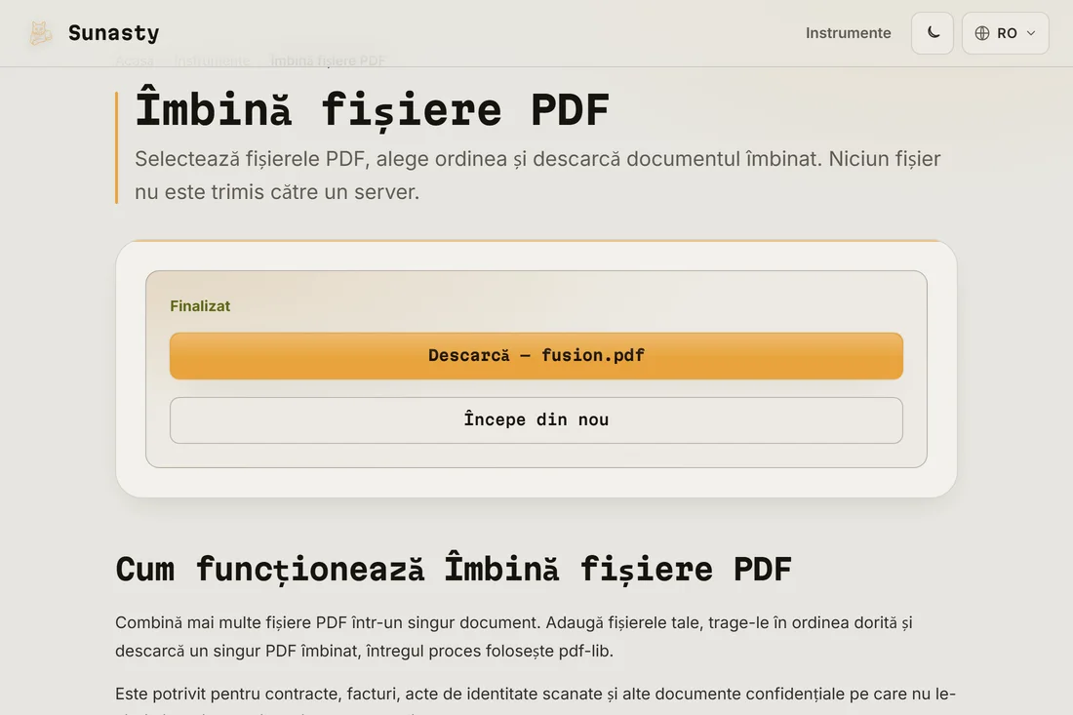Viewport: 1073px width, 715px height.
Task: Click the paragraph starting Combină mai multe fișiere
Action: pos(514,636)
